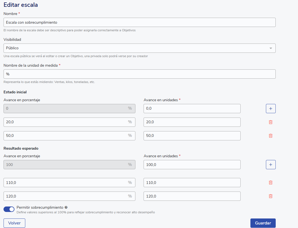Click the Visibilidad dropdown arrow
This screenshot has height=228, width=298.
pyautogui.click(x=271, y=48)
